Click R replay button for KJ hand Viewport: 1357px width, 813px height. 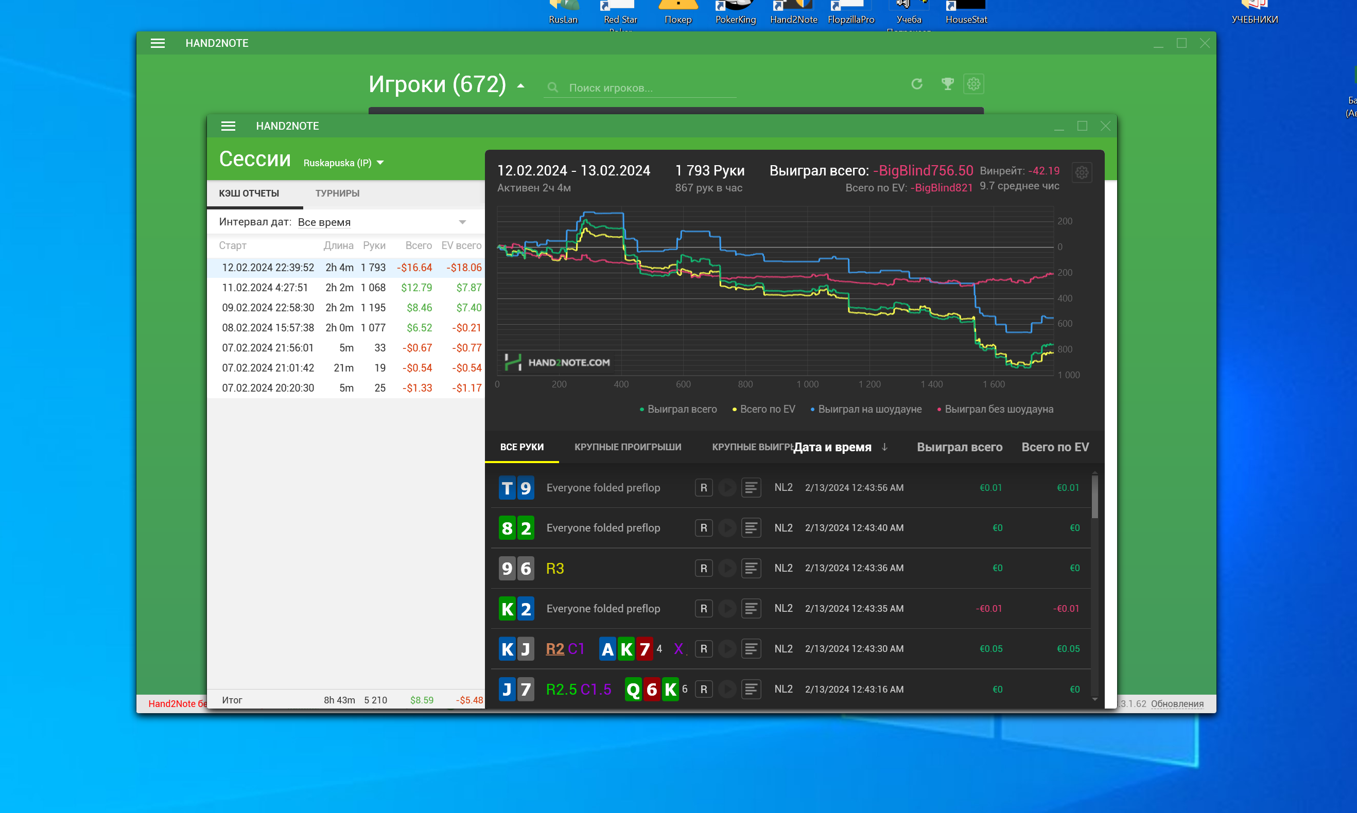coord(704,649)
